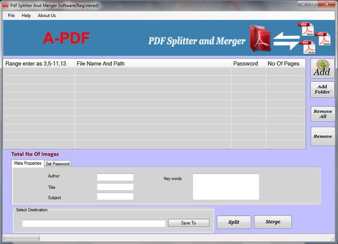Viewport: 338px width, 244px height.
Task: Click the red PDF book logo in banner
Action: click(x=260, y=38)
